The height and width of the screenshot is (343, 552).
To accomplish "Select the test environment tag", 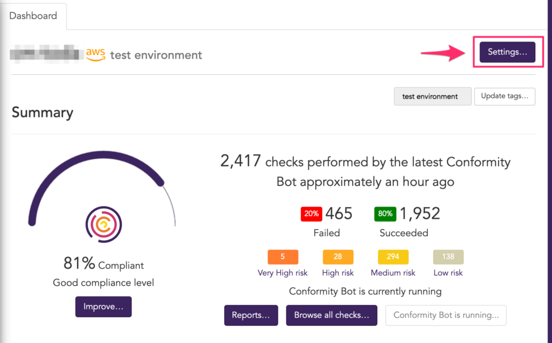I will coord(432,96).
